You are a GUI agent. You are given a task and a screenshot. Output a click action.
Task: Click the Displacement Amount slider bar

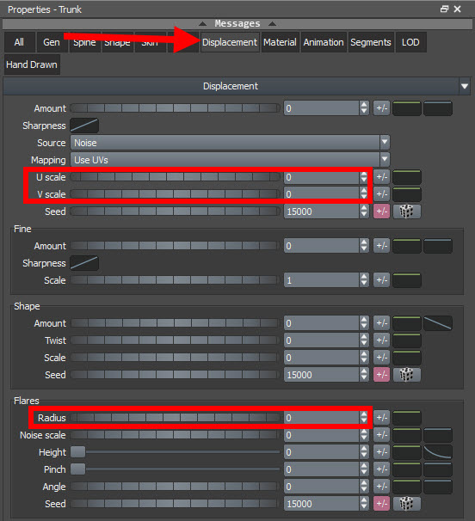tap(175, 108)
